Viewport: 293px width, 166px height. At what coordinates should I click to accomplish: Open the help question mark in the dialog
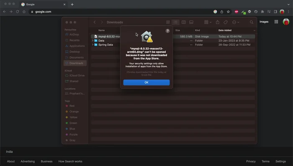(x=167, y=31)
